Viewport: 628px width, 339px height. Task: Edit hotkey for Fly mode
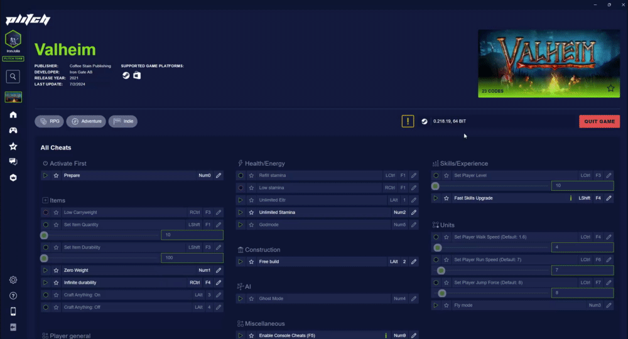609,305
